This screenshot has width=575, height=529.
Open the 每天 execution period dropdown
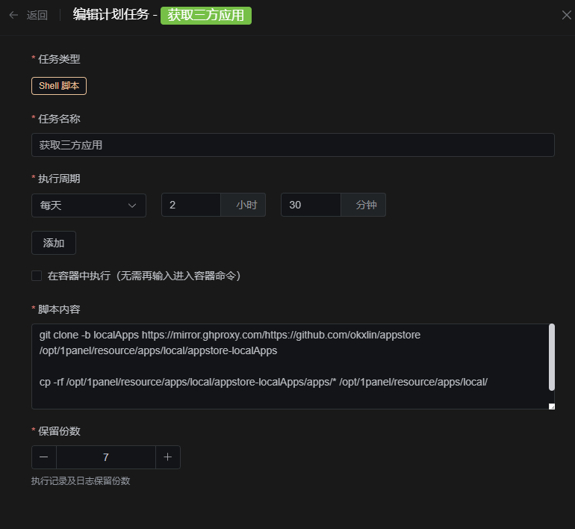pyautogui.click(x=89, y=205)
